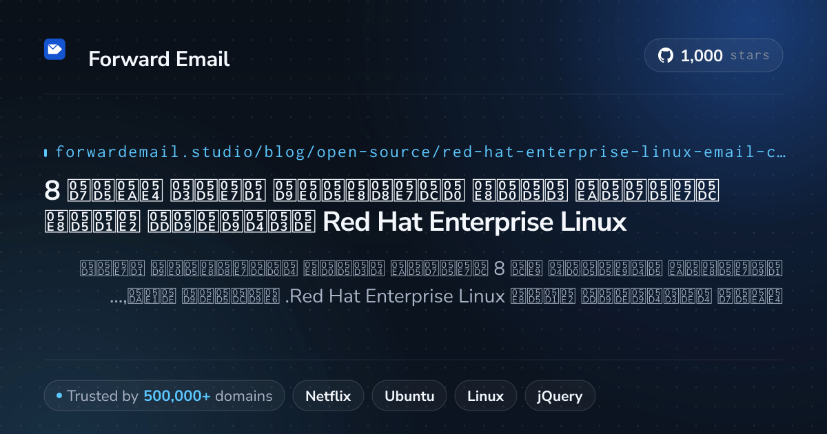Open the forwardemail.studio blog URL
This screenshot has width=827, height=434.
click(420, 152)
